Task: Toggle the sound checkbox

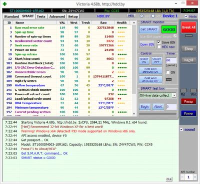Action: (x=181, y=129)
